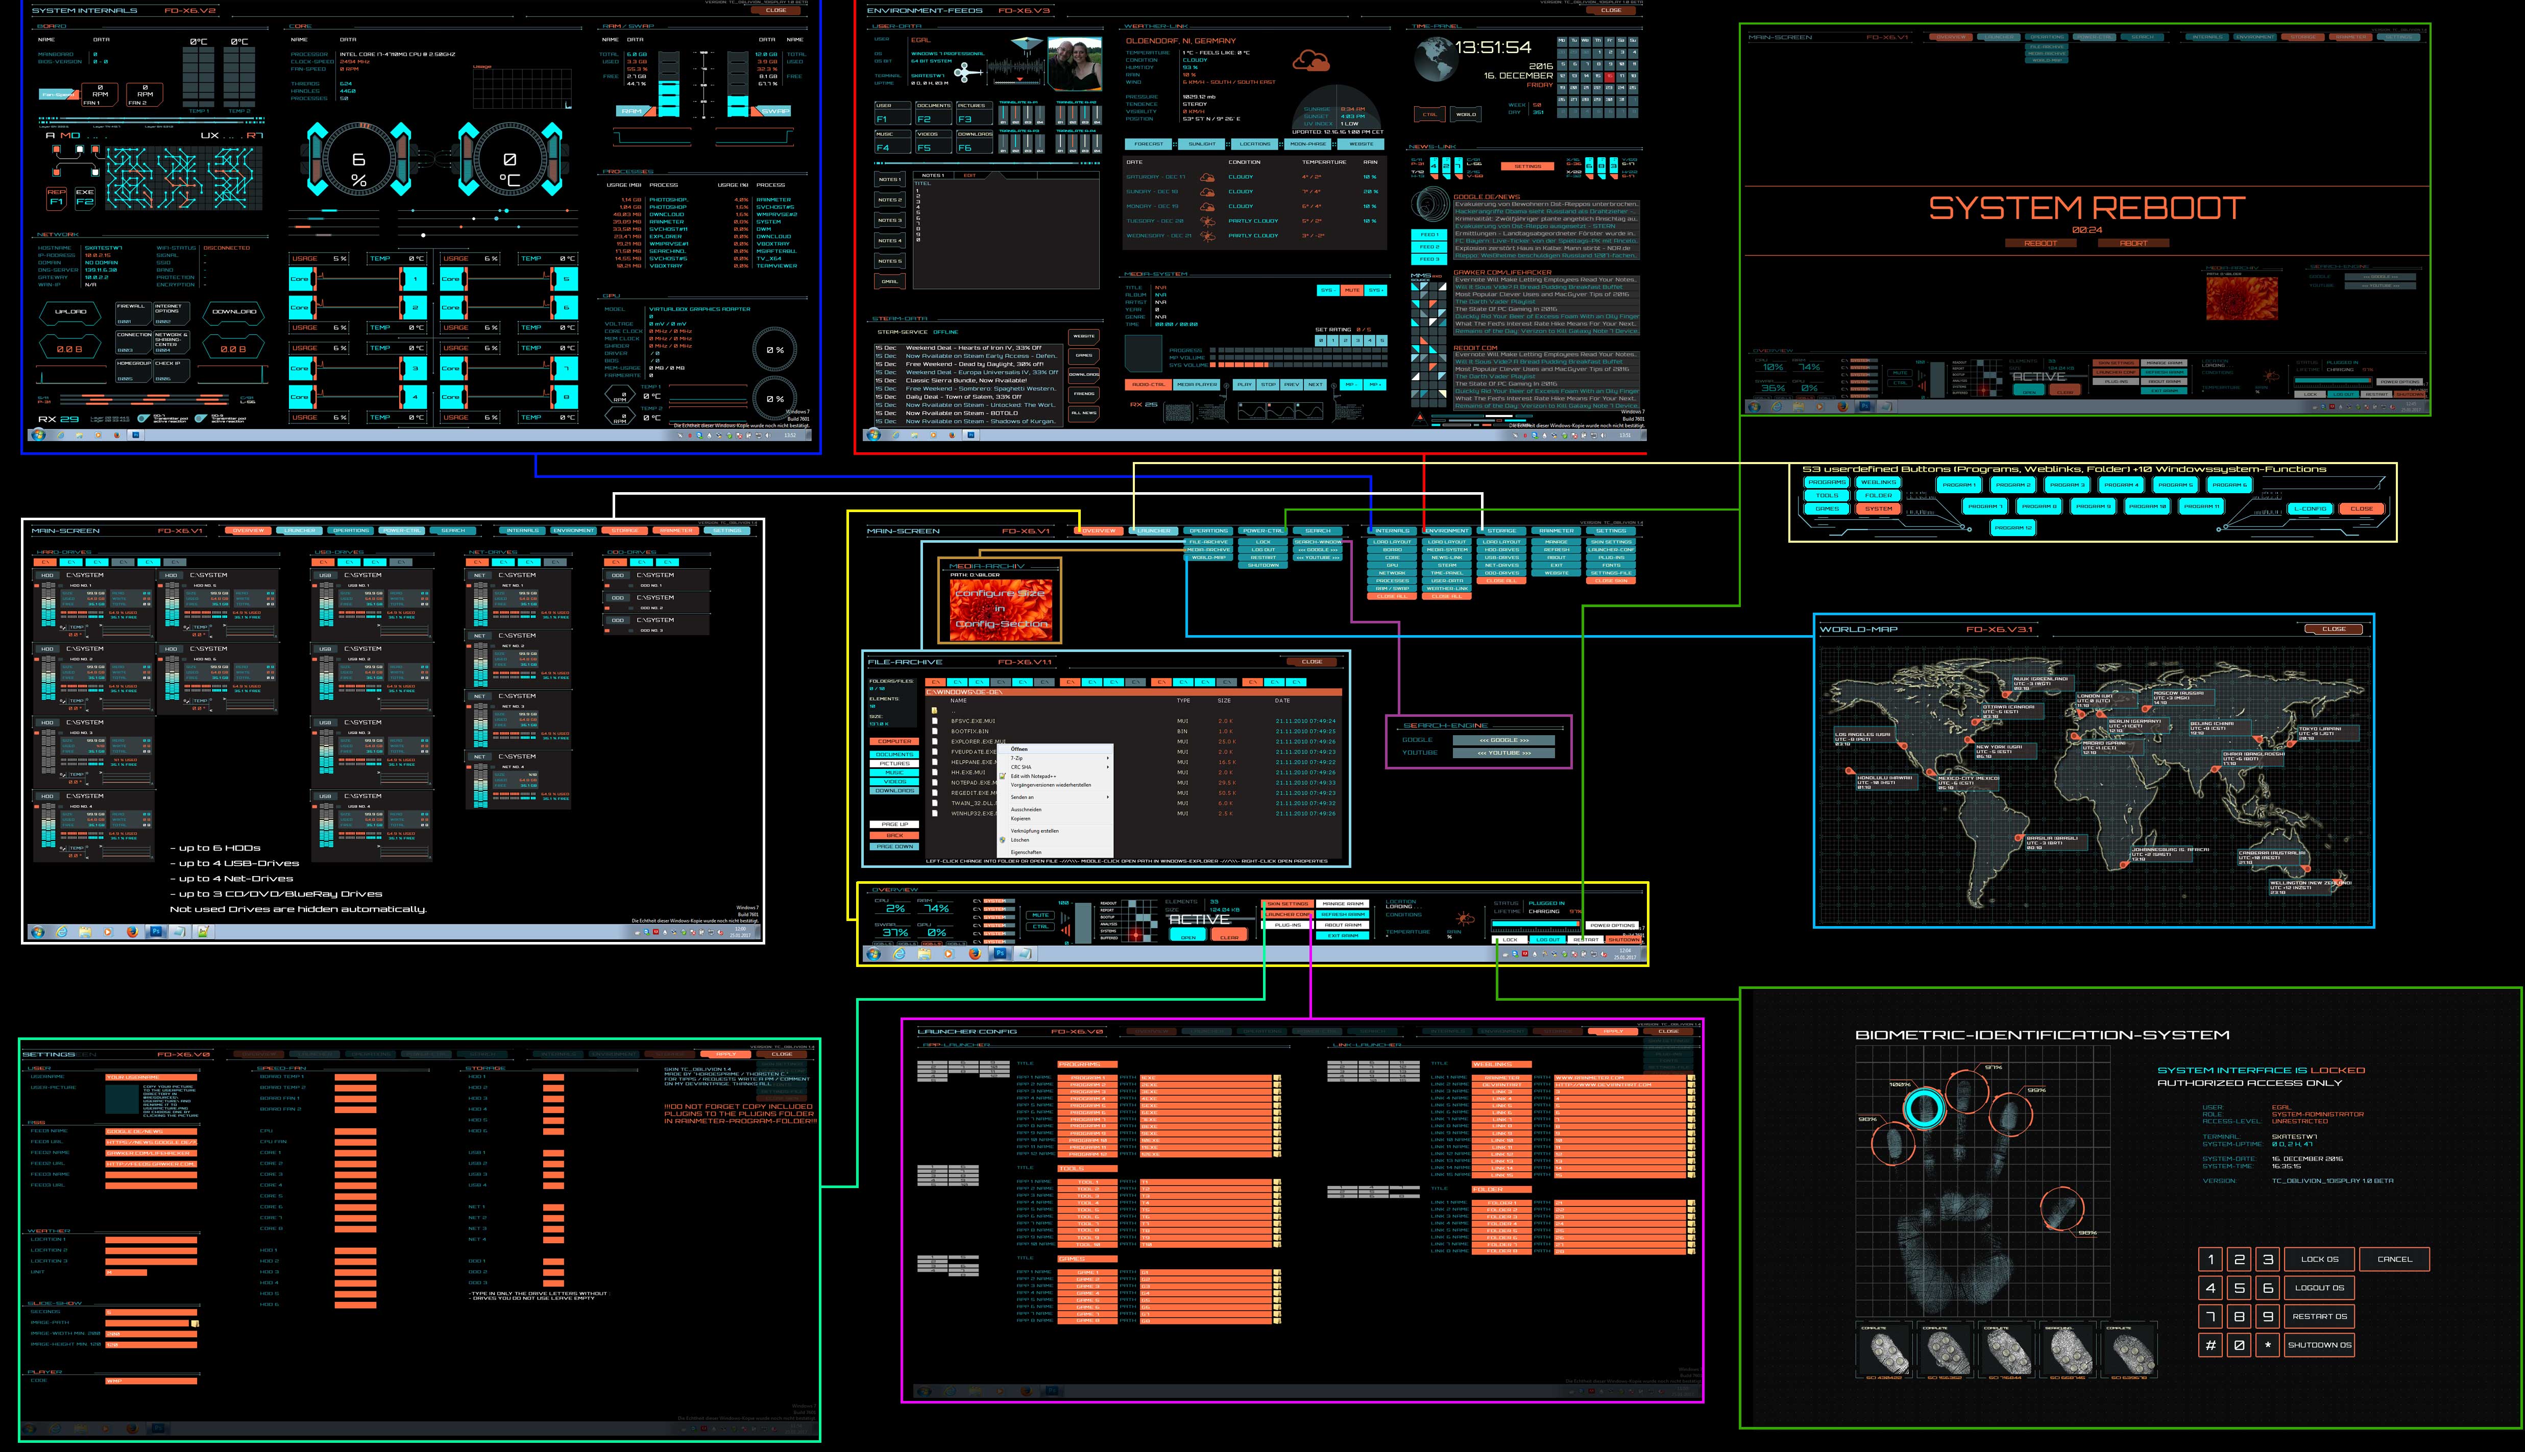Image resolution: width=2525 pixels, height=1452 pixels.
Task: Click the Tuesday Dec 20 partly cloudy icon
Action: pos(1208,222)
